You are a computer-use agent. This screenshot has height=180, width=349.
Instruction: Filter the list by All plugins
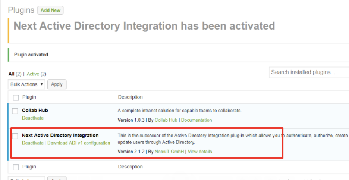tap(11, 74)
